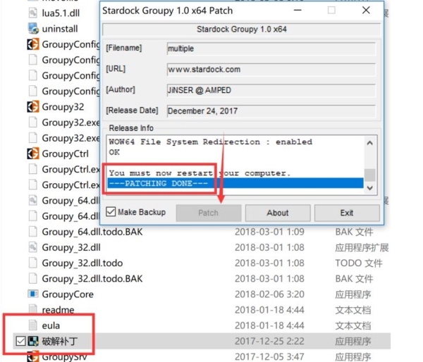
Task: Toggle the Make Backup checkbox
Action: tap(111, 211)
